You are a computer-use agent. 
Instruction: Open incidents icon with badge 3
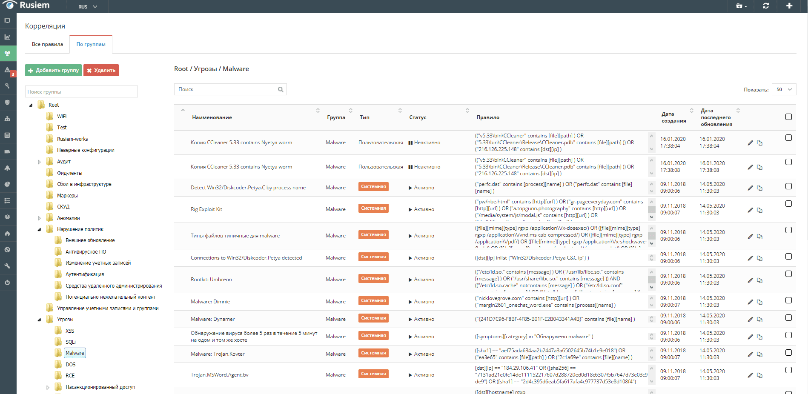pos(8,70)
